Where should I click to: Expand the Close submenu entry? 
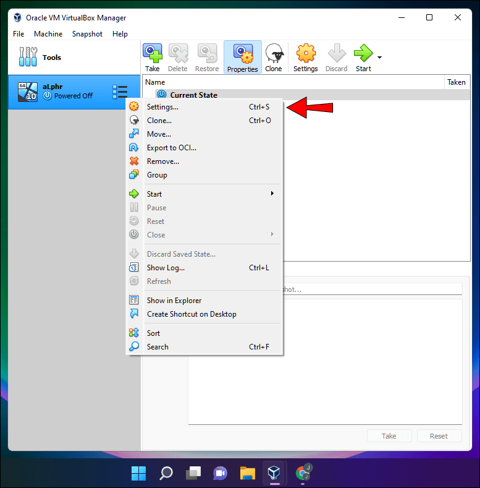coord(204,235)
